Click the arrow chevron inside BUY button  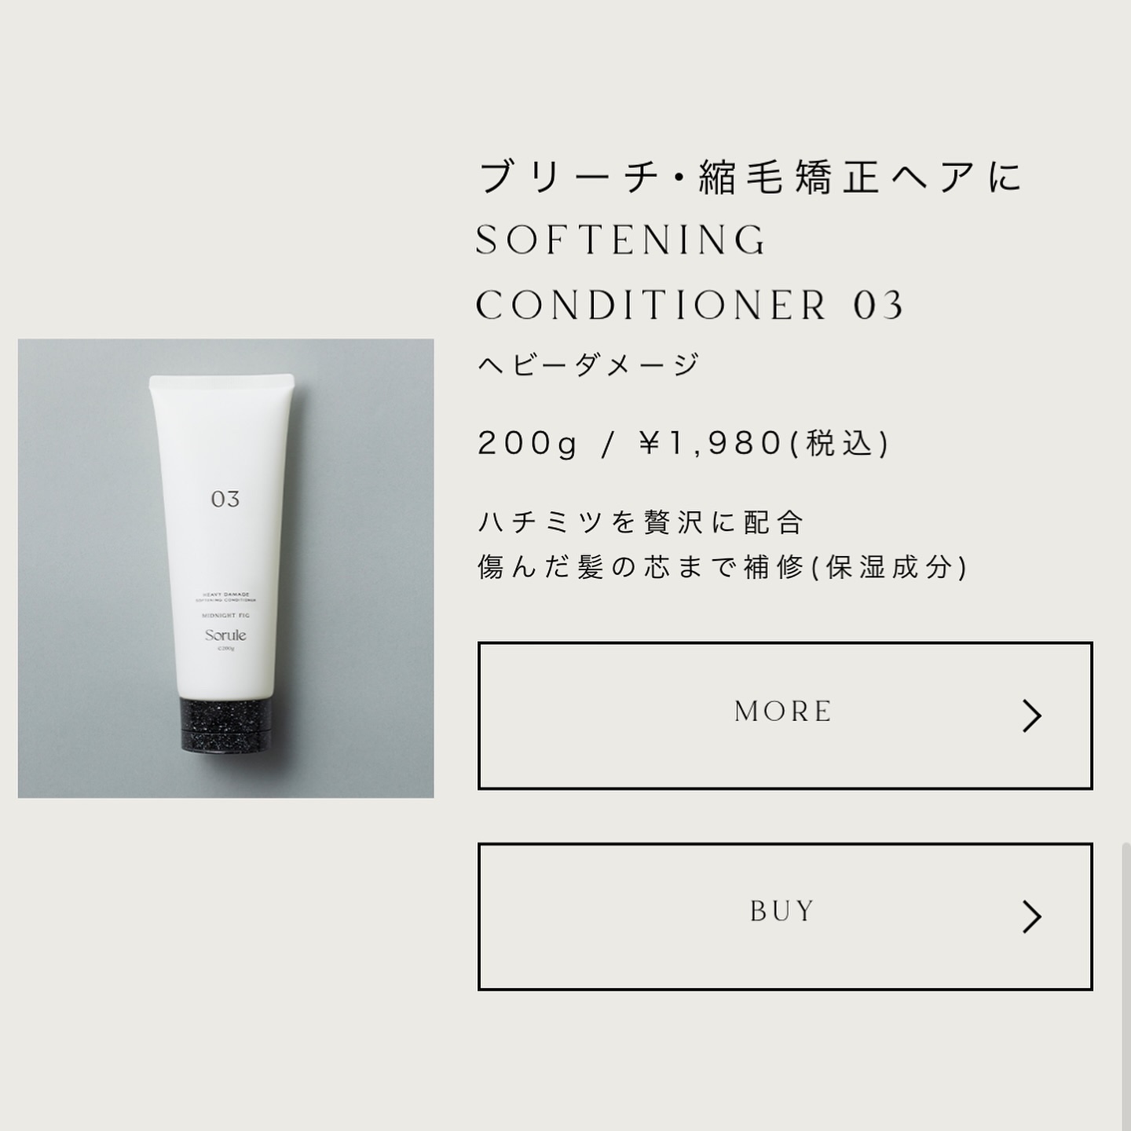point(1031,917)
